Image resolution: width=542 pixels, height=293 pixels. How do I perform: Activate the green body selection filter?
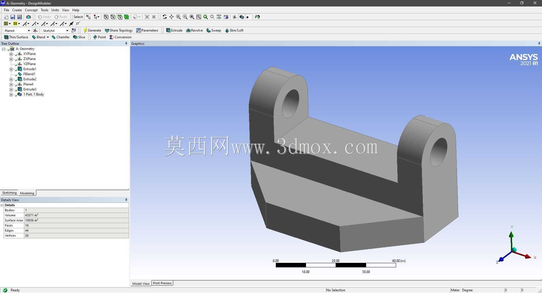point(126,17)
